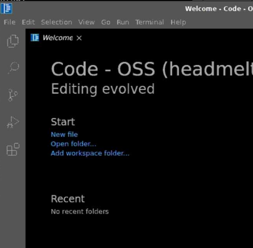The height and width of the screenshot is (248, 253).
Task: Click the New file link
Action: (x=64, y=134)
